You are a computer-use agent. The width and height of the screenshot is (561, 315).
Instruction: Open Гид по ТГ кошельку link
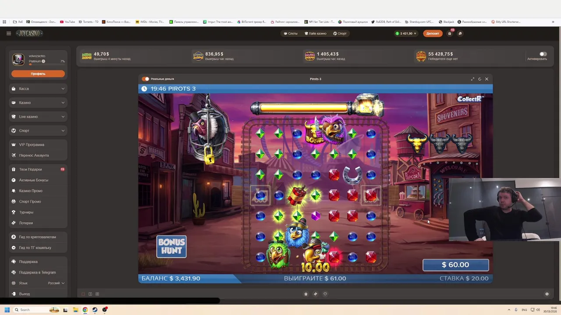(38, 248)
